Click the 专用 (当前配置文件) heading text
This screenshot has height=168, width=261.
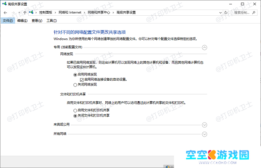tap(68, 47)
